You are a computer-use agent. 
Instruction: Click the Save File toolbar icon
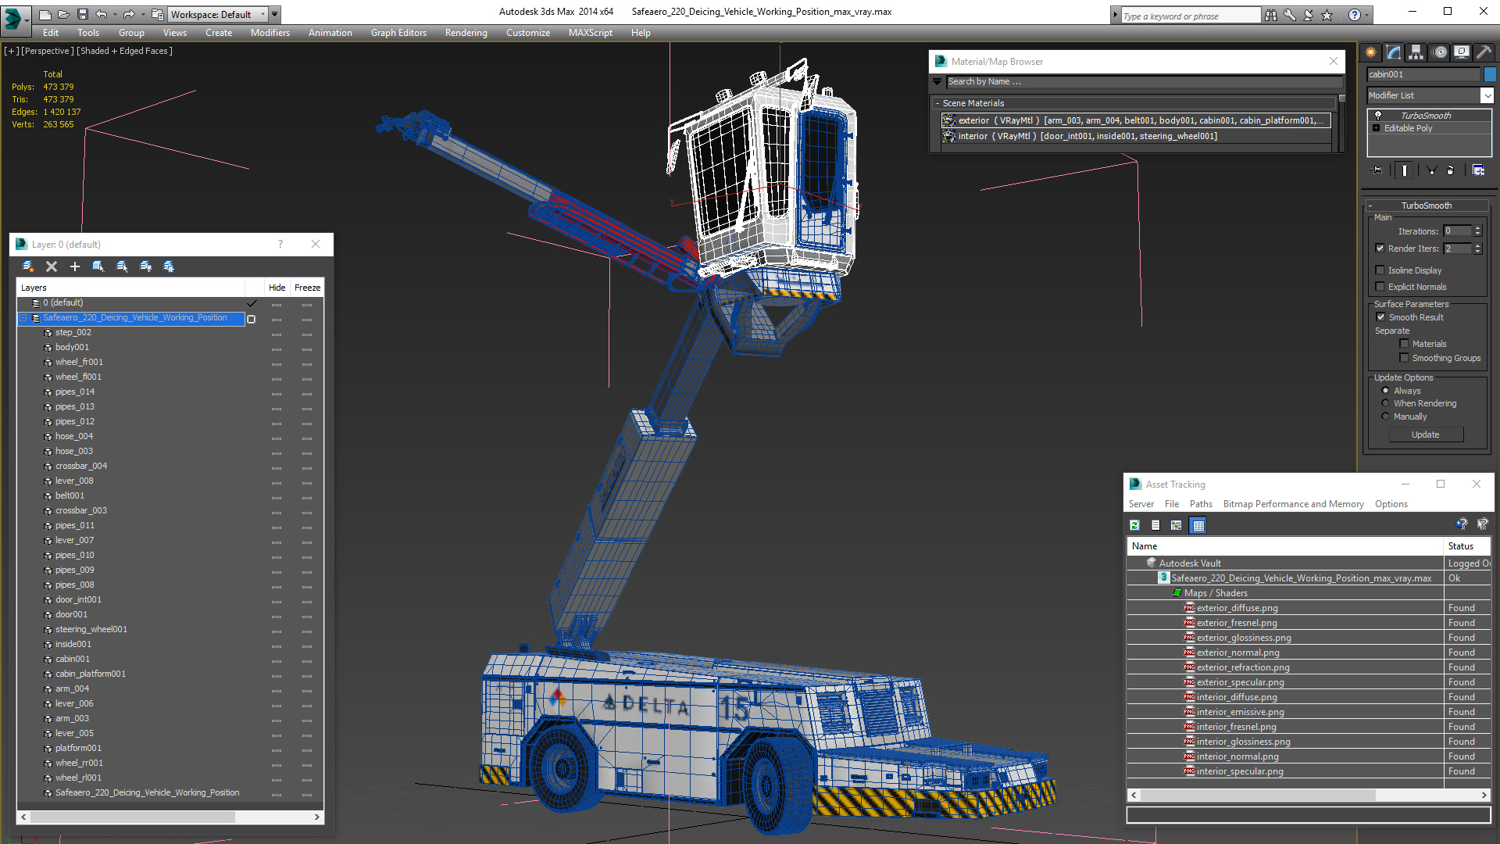[82, 14]
